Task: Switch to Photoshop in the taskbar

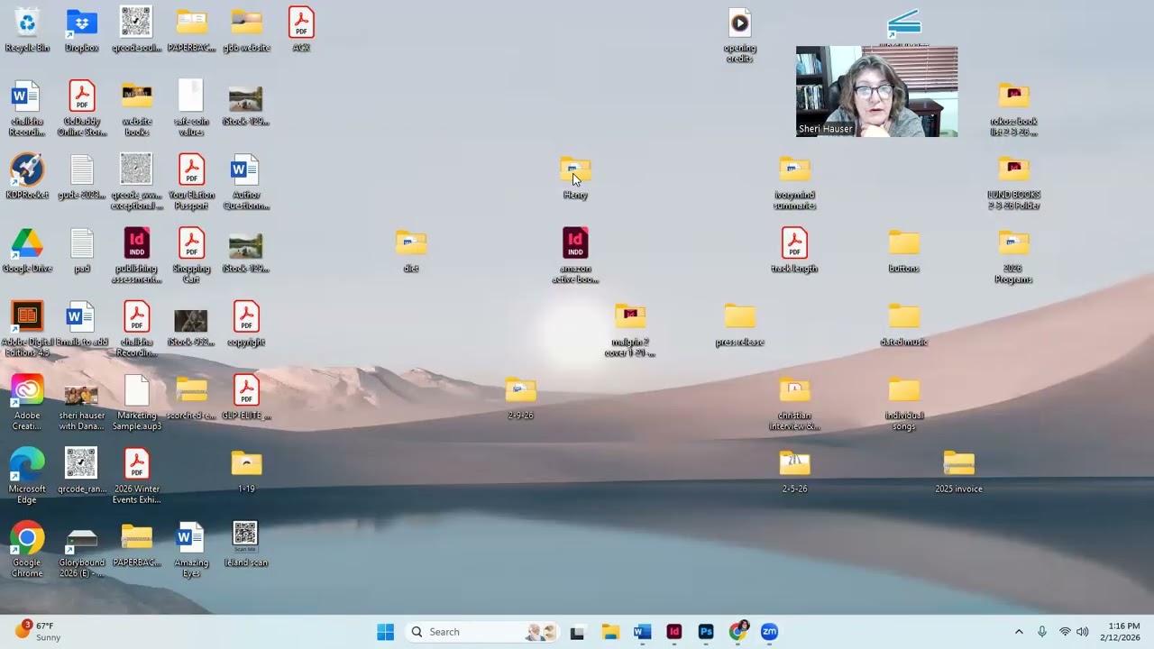Action: pyautogui.click(x=706, y=632)
